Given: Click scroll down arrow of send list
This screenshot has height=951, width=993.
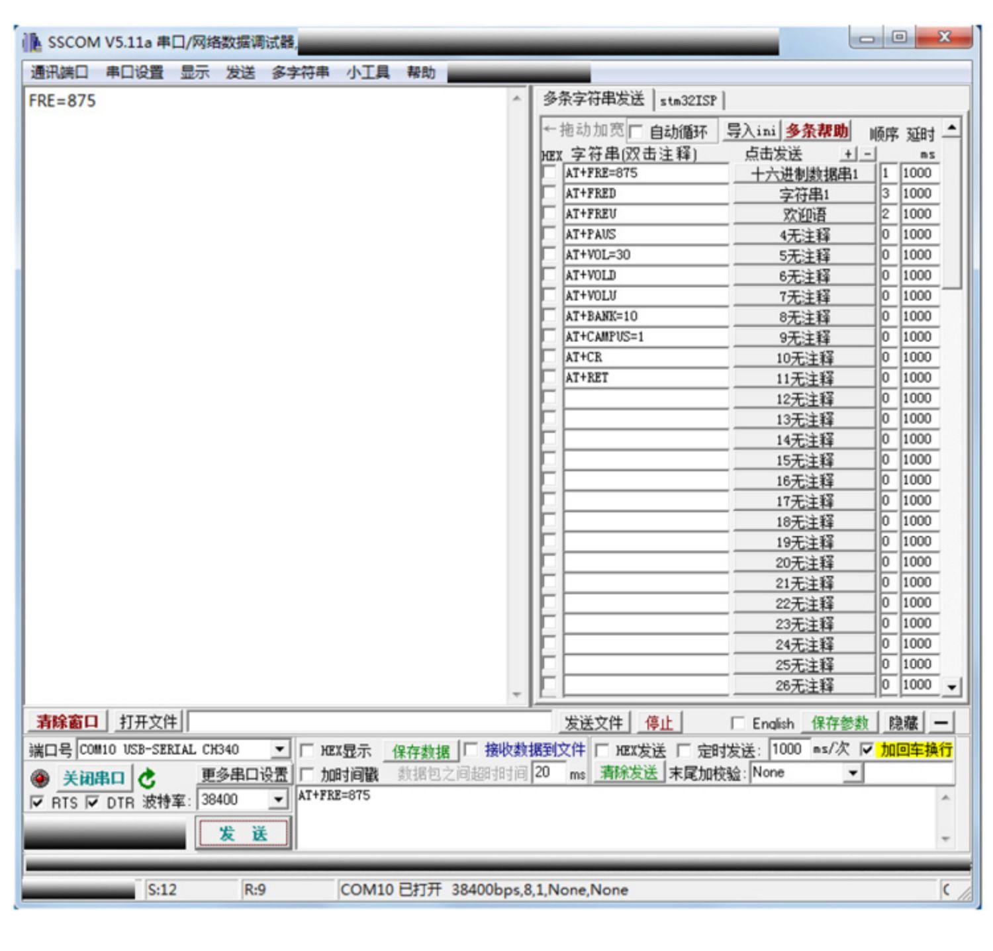Looking at the screenshot, I should click(x=951, y=687).
